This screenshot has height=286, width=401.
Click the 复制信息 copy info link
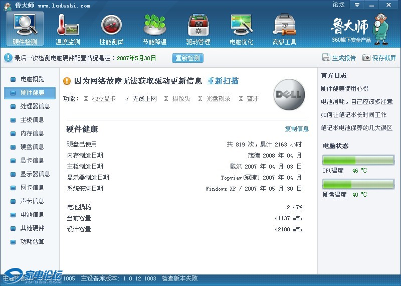(x=297, y=129)
